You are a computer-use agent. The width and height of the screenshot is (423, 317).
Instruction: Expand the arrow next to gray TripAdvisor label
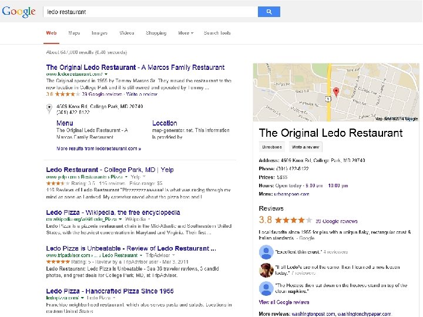(x=173, y=255)
